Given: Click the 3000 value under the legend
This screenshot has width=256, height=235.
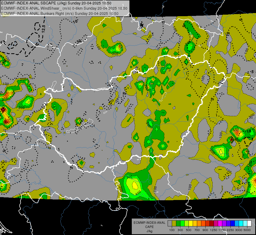Looking at the screenshot, I should tap(239, 230).
